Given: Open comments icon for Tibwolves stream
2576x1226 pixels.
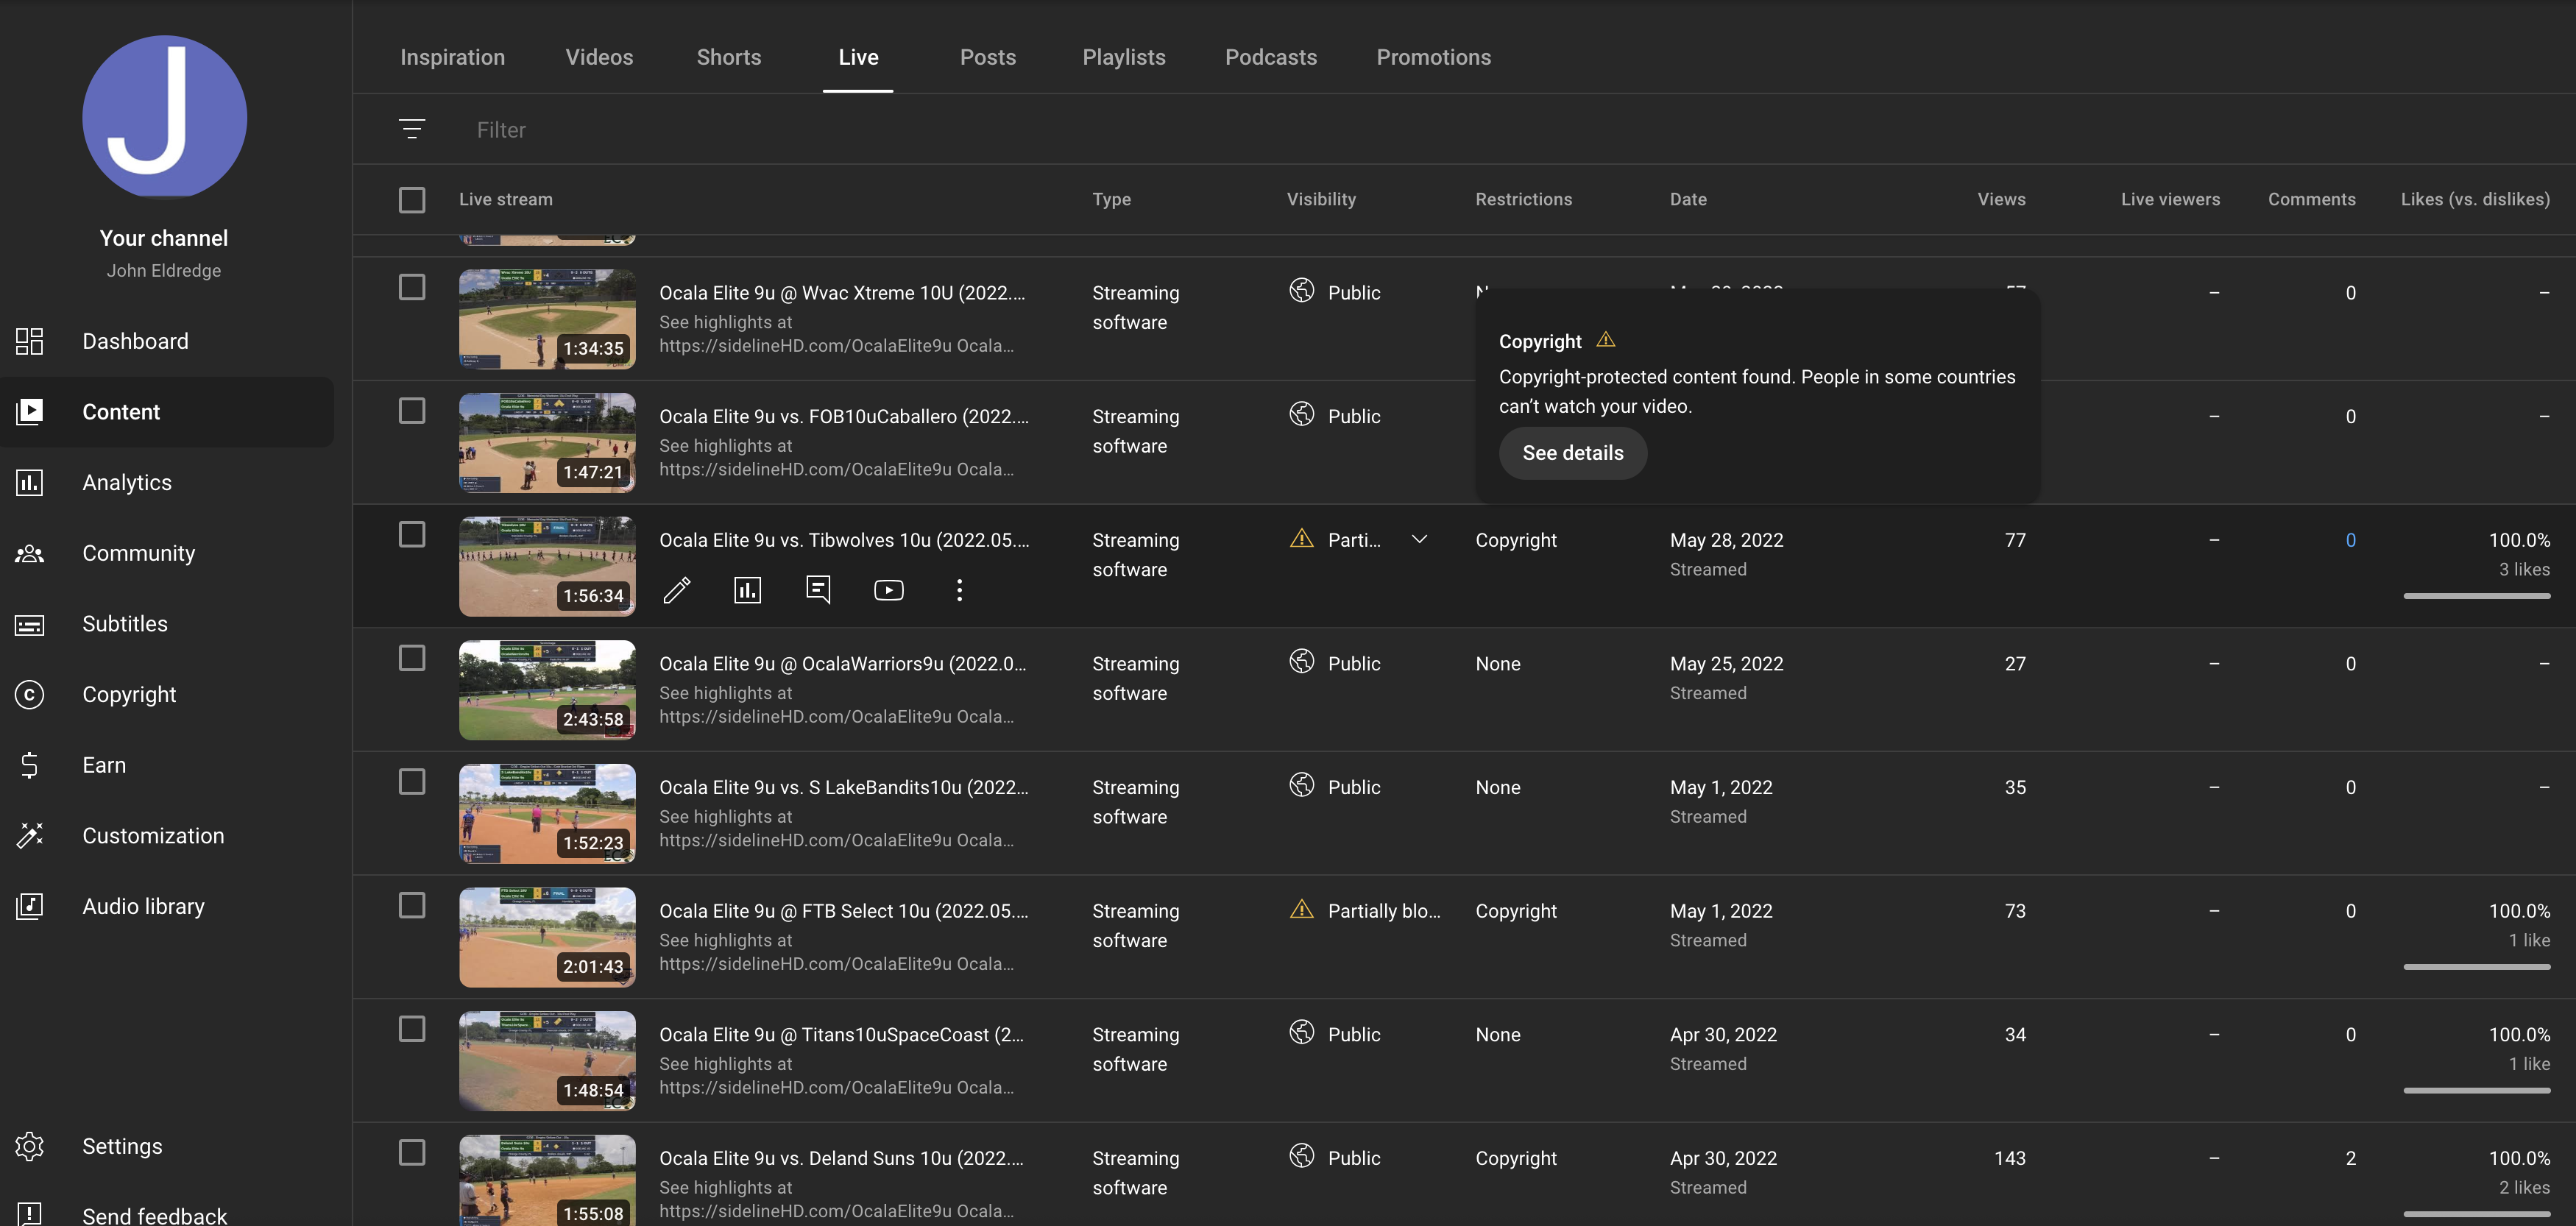Looking at the screenshot, I should tap(818, 590).
